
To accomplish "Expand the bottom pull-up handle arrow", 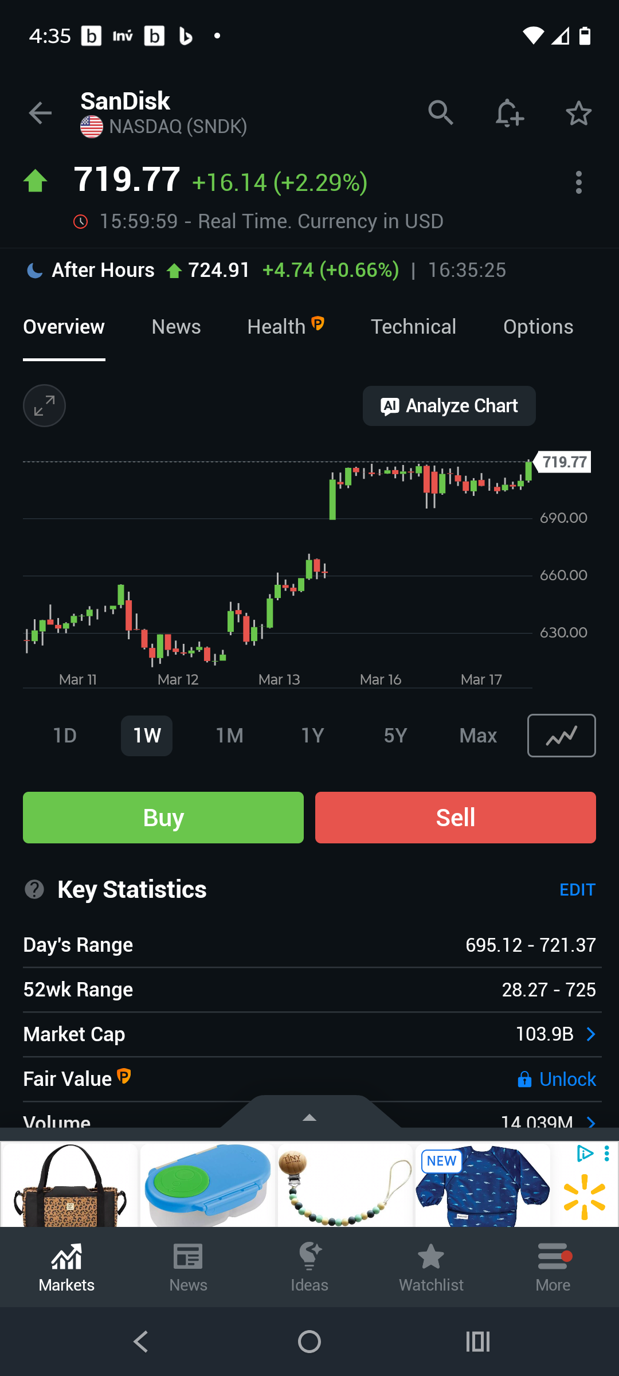I will point(309,1117).
